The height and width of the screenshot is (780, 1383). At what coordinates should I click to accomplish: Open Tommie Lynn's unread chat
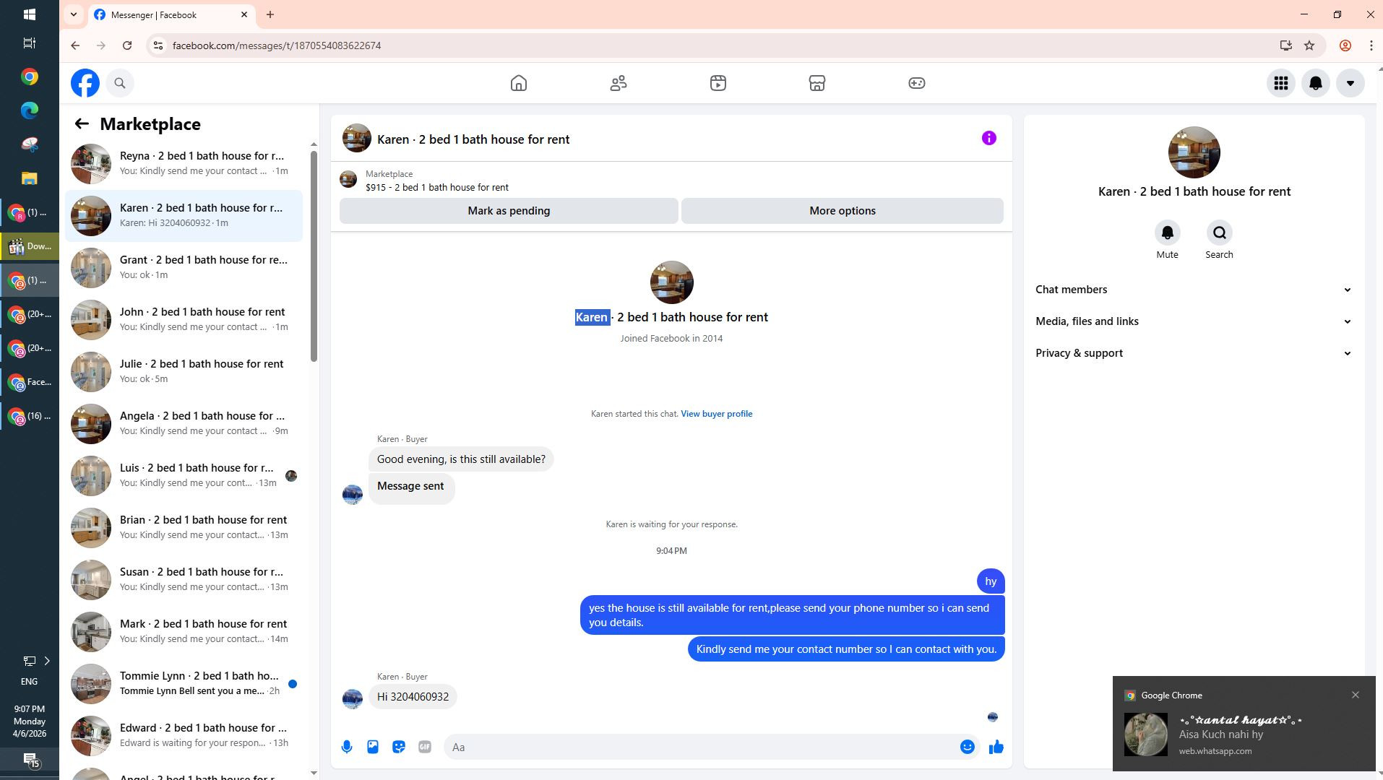point(184,683)
